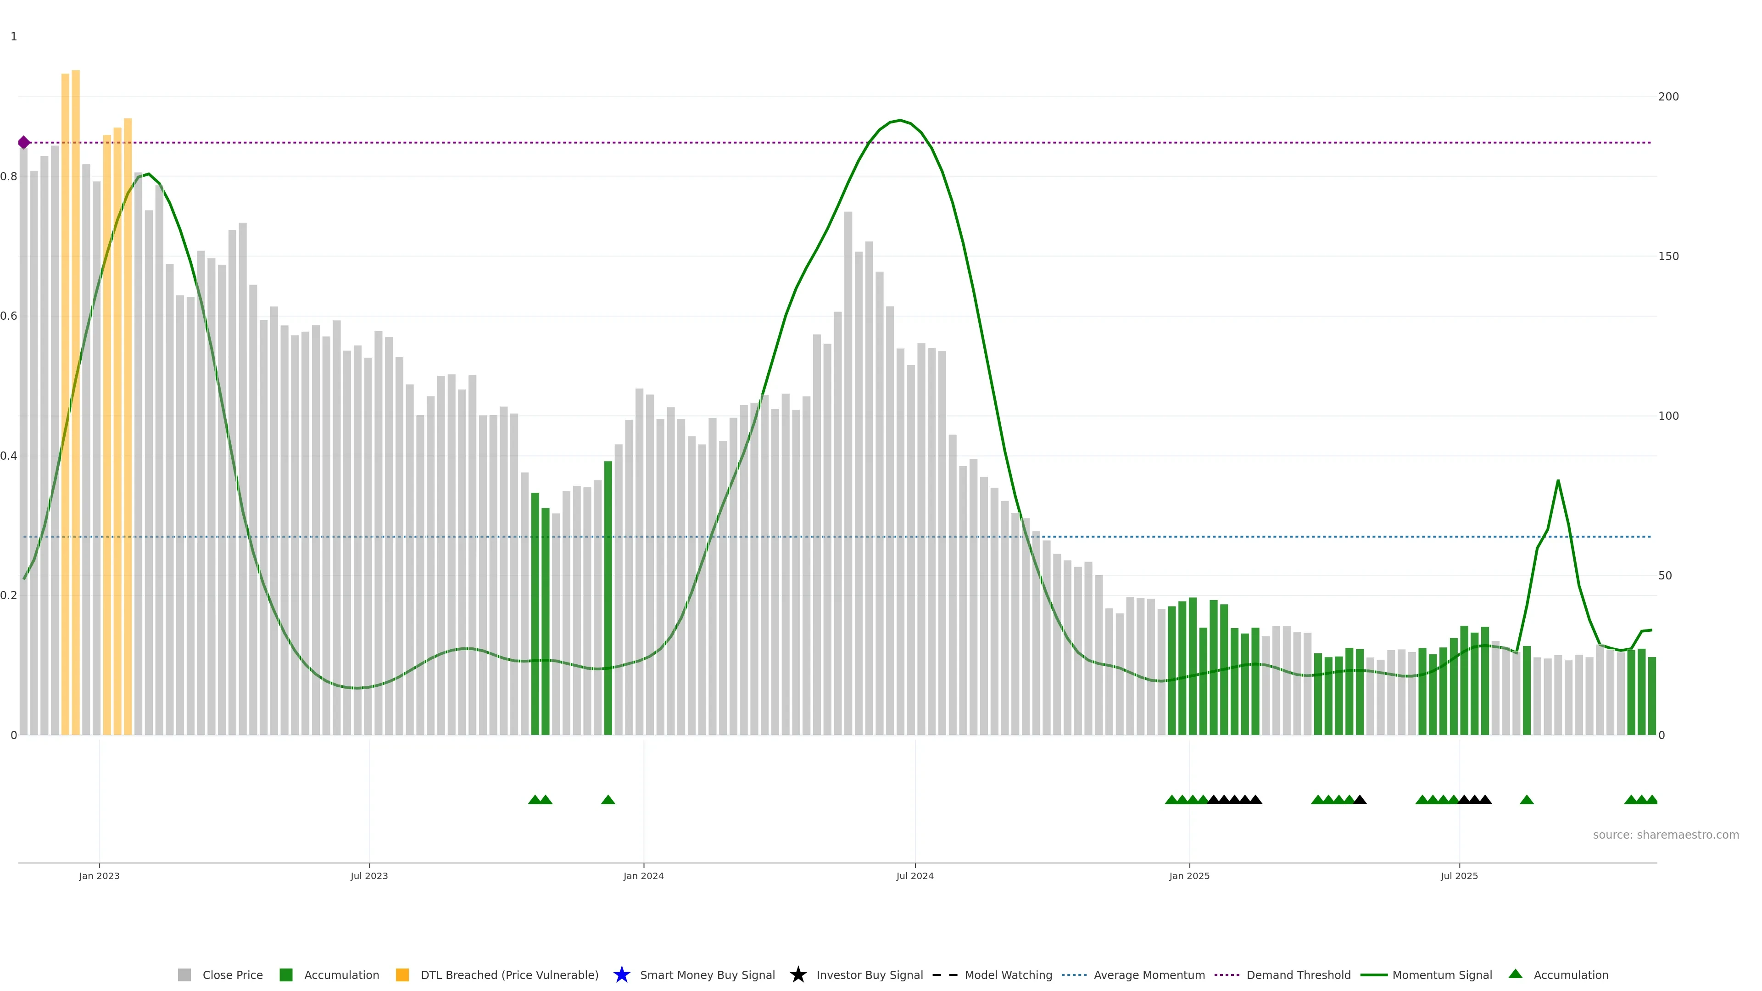1762x991 pixels.
Task: Click the momentum signal peak near Jul 2024
Action: pyautogui.click(x=900, y=120)
